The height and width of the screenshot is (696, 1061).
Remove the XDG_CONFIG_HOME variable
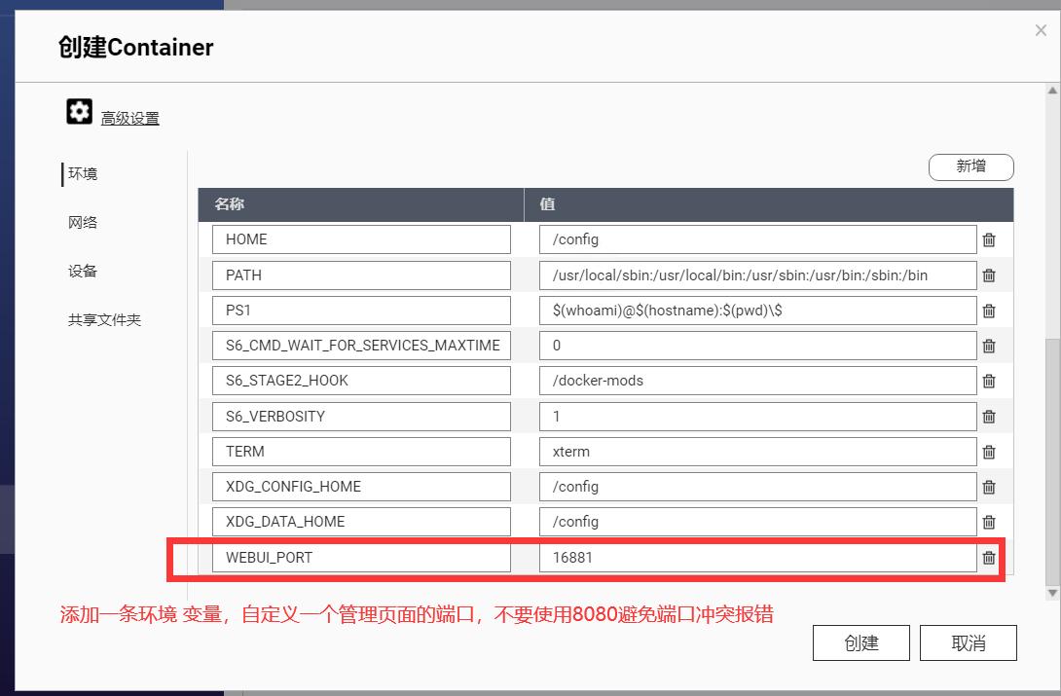point(989,486)
